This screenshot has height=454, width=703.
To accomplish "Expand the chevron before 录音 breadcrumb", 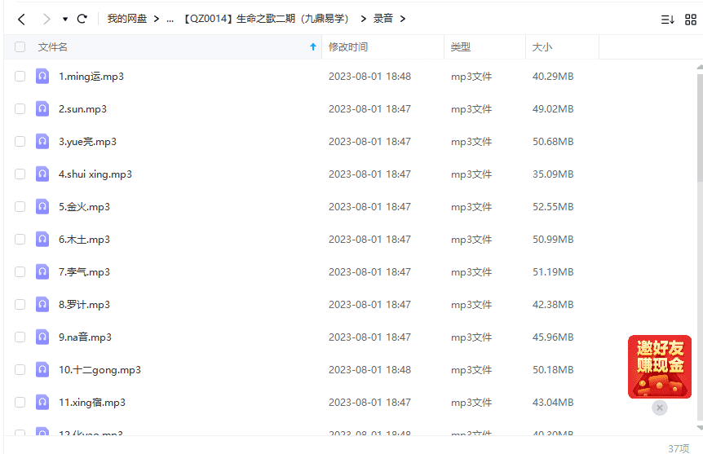I will point(363,19).
